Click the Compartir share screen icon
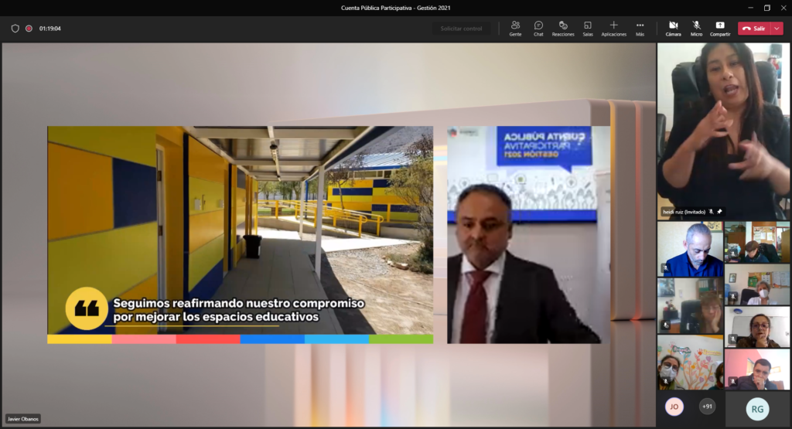The image size is (792, 429). (x=720, y=27)
